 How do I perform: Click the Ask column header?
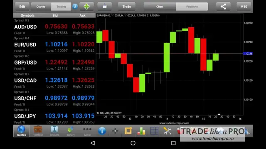82,15
